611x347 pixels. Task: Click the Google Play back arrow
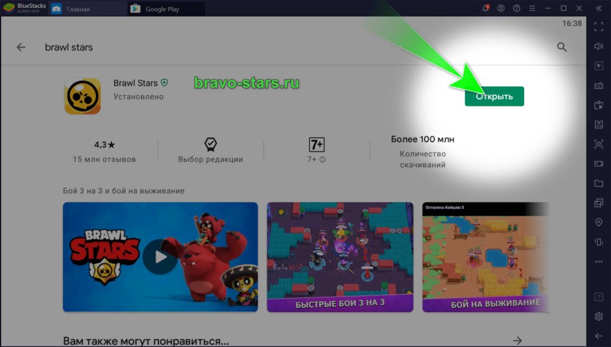click(x=21, y=47)
